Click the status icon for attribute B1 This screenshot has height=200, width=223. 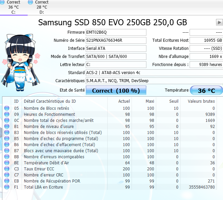[7, 126]
